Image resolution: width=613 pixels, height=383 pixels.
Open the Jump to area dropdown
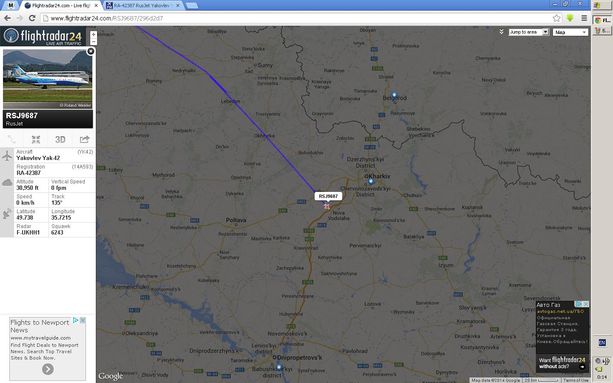pyautogui.click(x=529, y=32)
